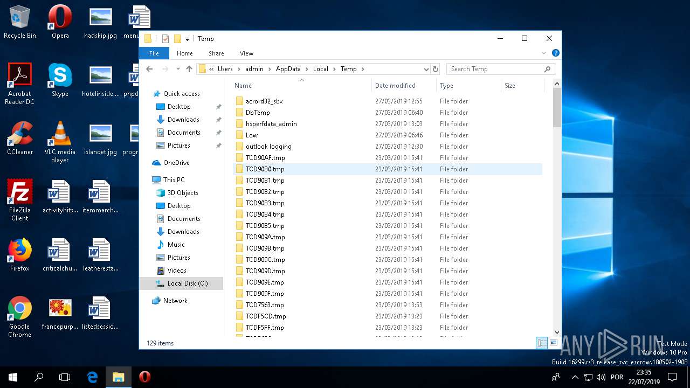The width and height of the screenshot is (690, 388).
Task: Select This PC in navigation pane
Action: coord(174,180)
